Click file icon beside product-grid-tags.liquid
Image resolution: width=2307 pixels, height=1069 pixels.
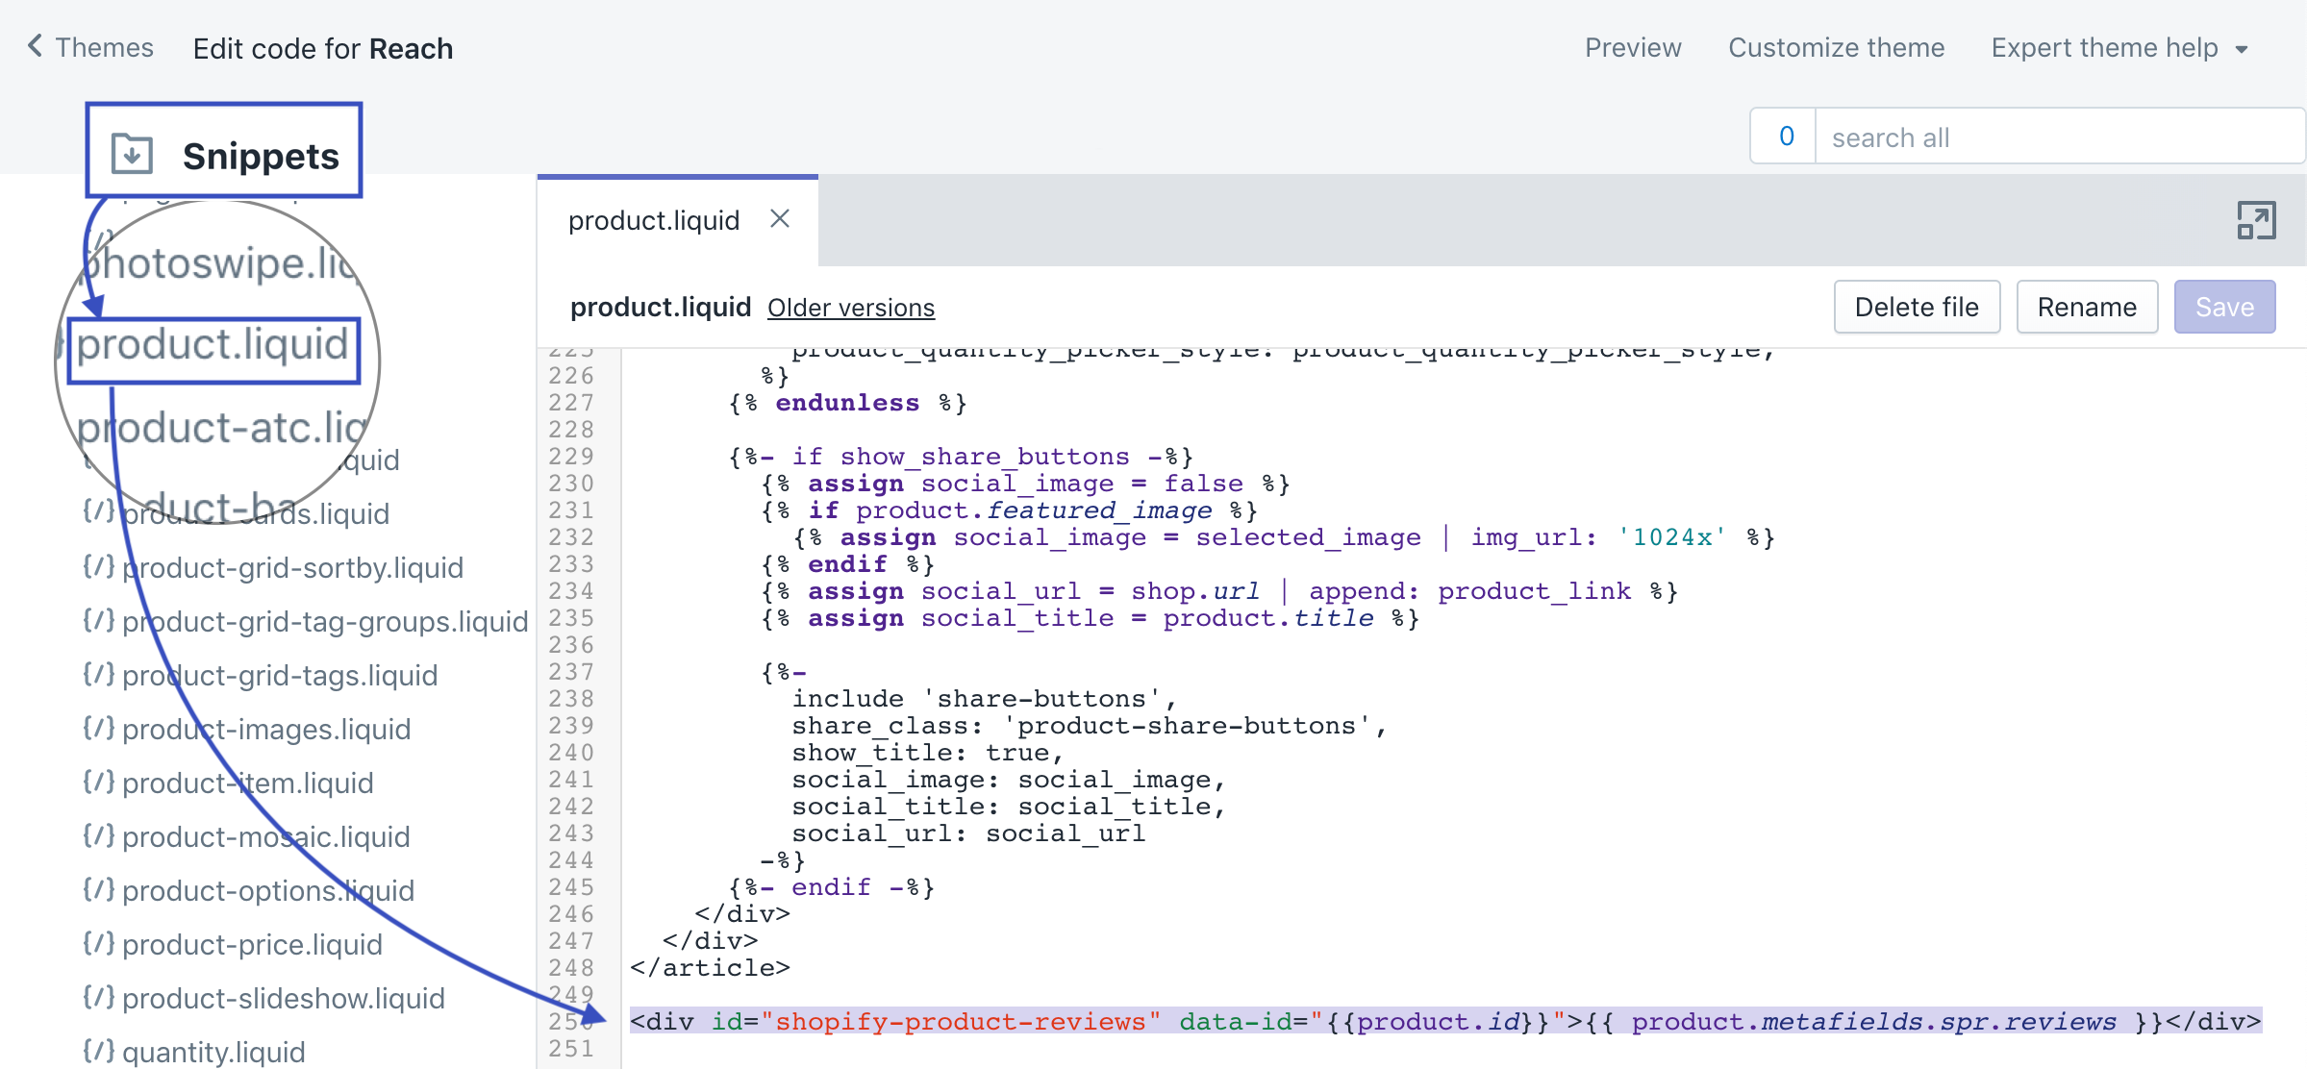pyautogui.click(x=99, y=674)
